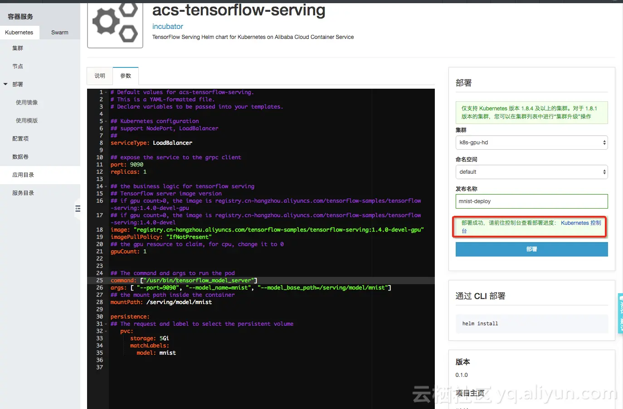Open the 说明 tab
The height and width of the screenshot is (409, 623).
click(100, 76)
